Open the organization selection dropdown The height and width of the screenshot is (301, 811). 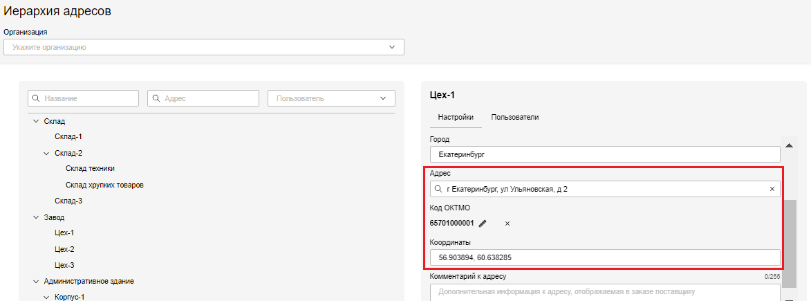(204, 47)
